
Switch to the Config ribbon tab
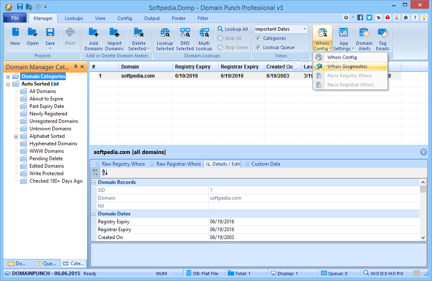[124, 18]
